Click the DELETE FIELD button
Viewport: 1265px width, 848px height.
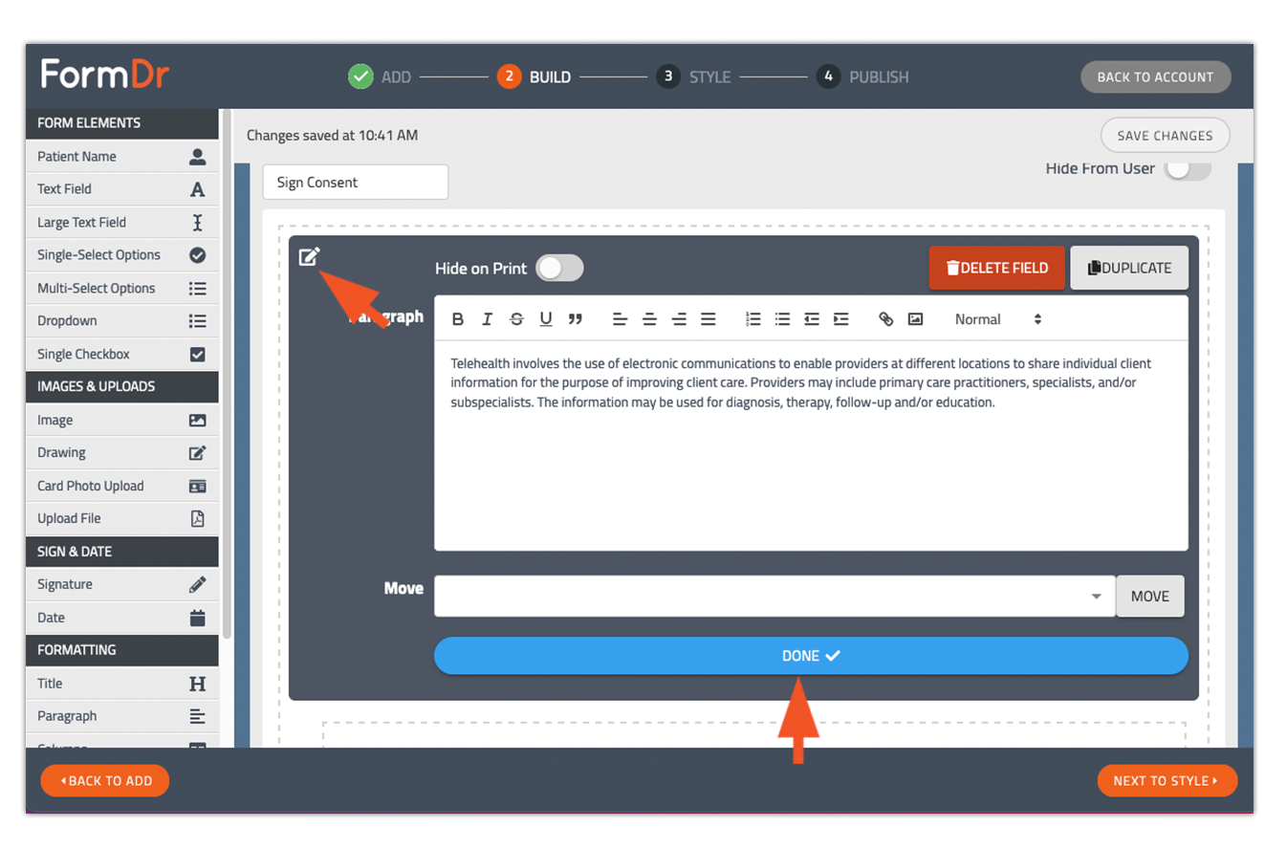point(996,269)
